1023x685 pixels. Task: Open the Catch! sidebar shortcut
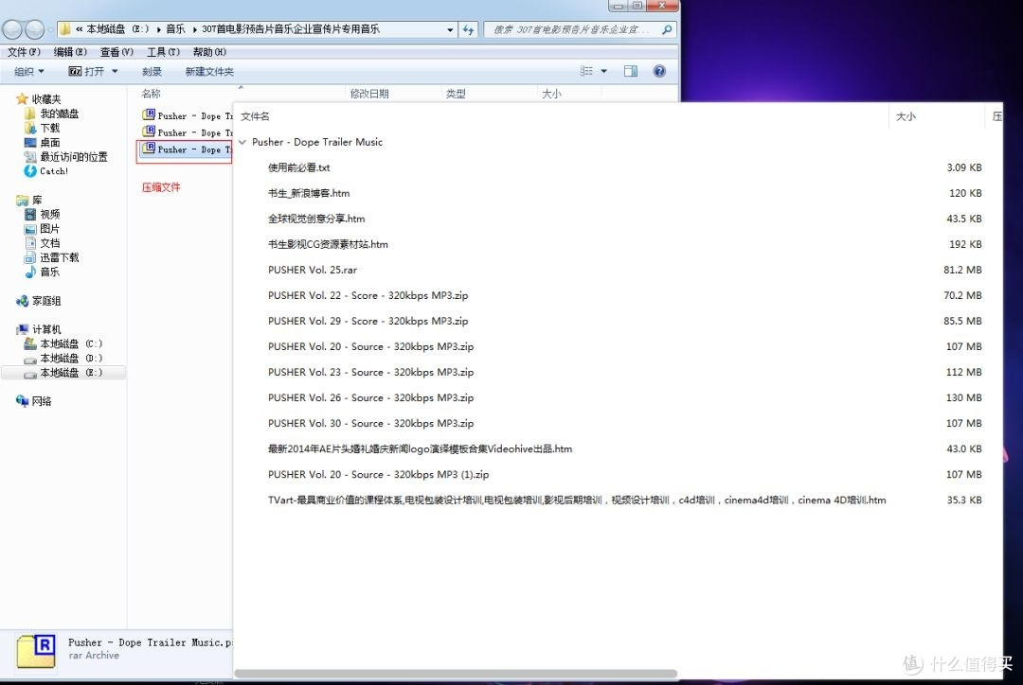coord(46,170)
